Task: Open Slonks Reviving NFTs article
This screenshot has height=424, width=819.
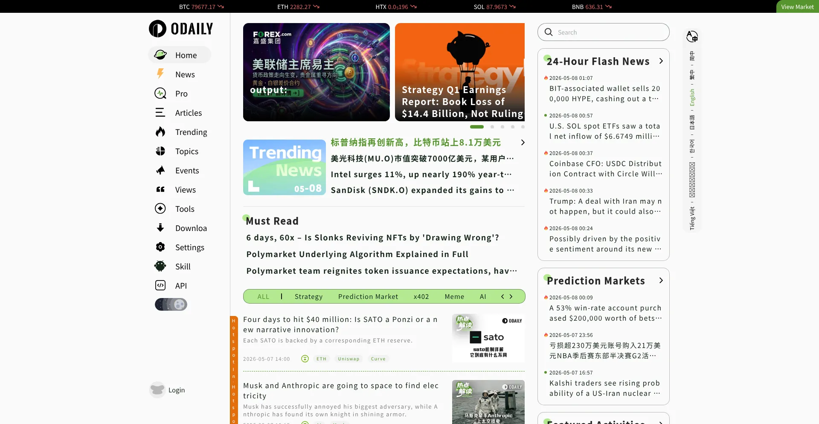Action: (x=372, y=237)
